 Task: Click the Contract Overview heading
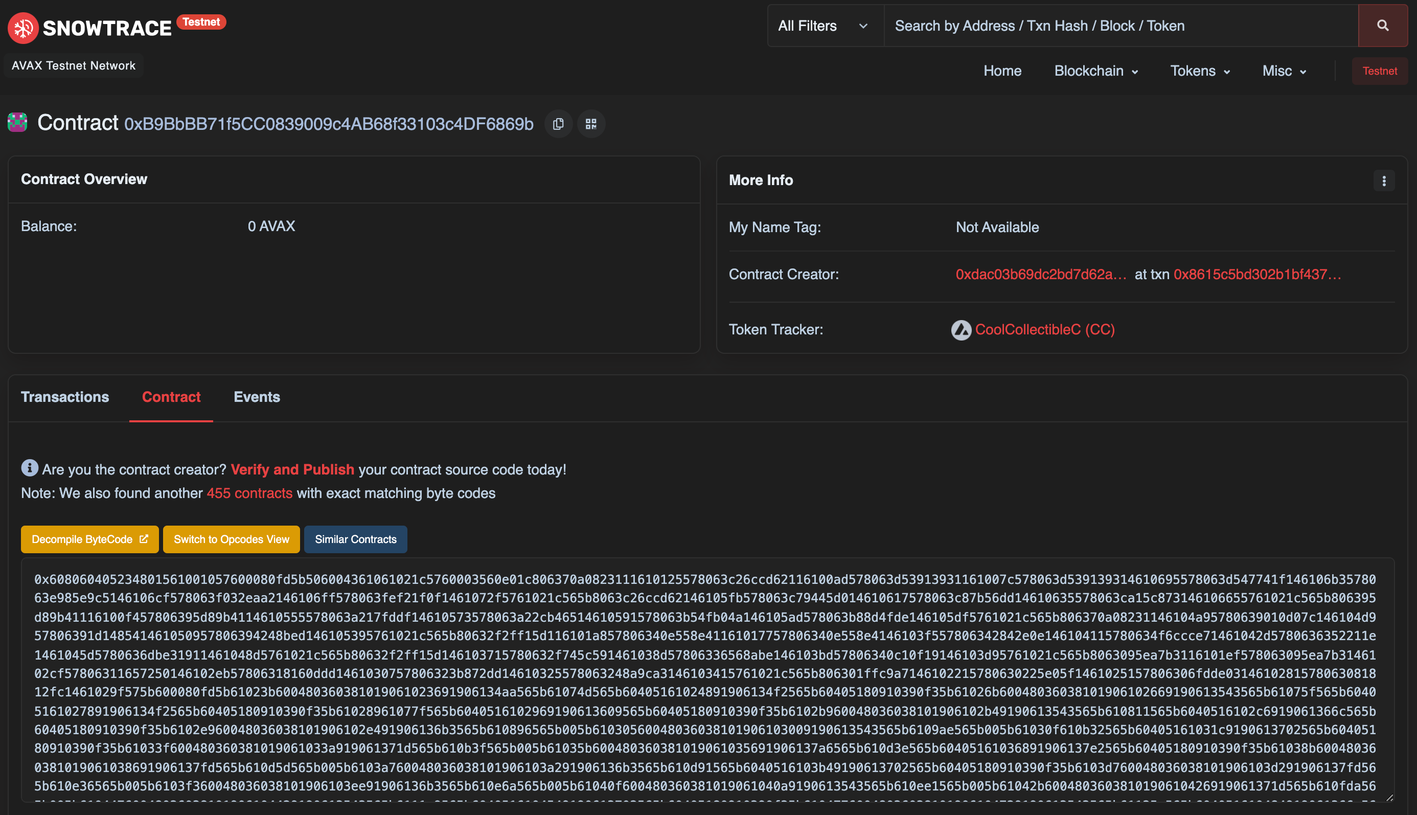[x=84, y=179]
